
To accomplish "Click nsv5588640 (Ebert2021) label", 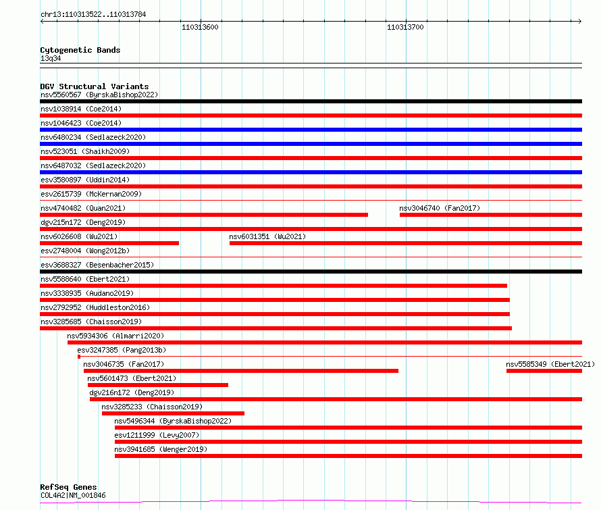I will (85, 279).
